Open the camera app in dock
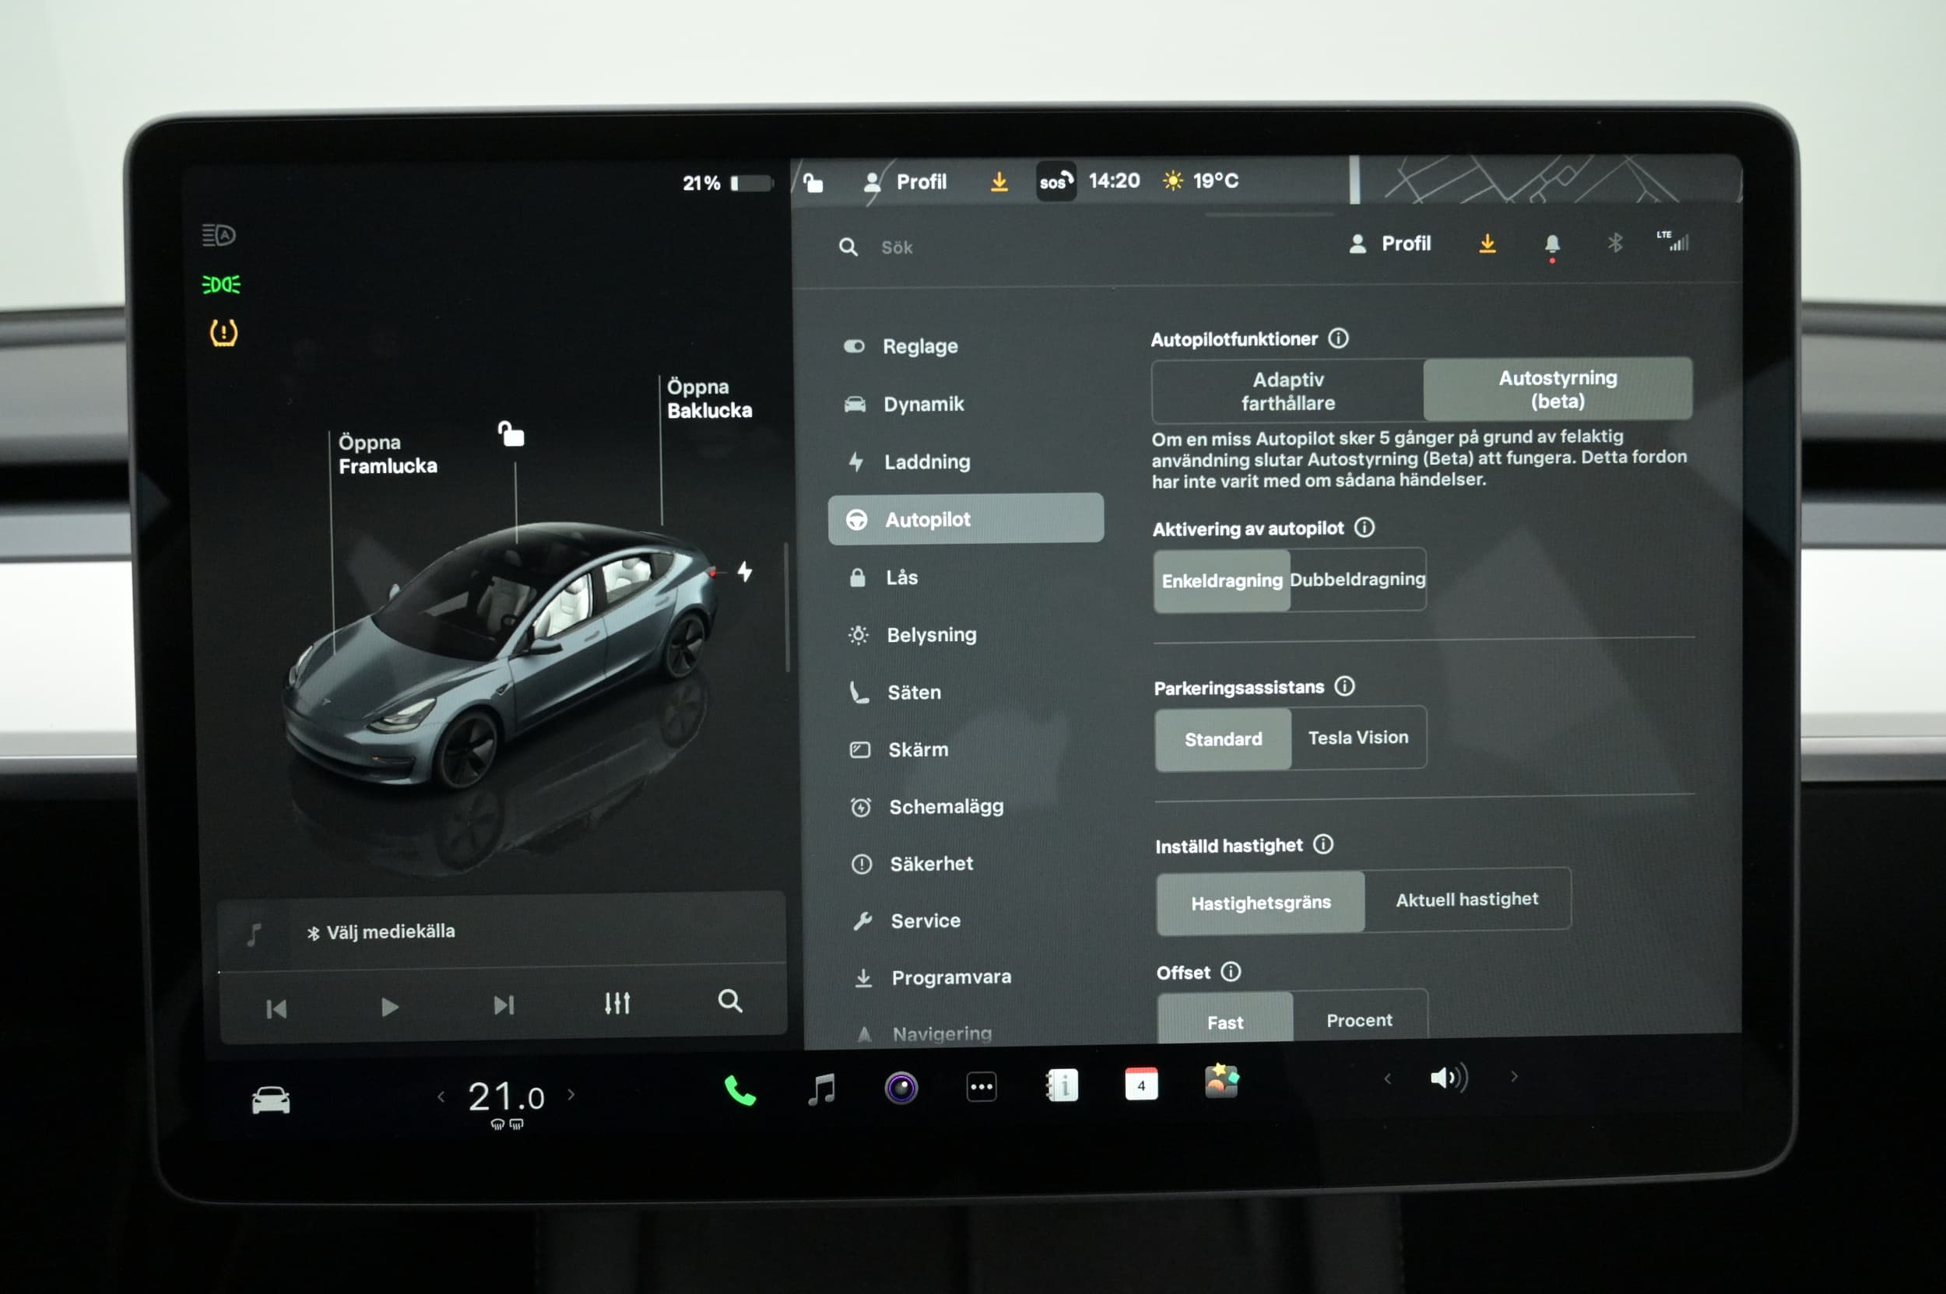This screenshot has width=1946, height=1294. click(x=901, y=1088)
